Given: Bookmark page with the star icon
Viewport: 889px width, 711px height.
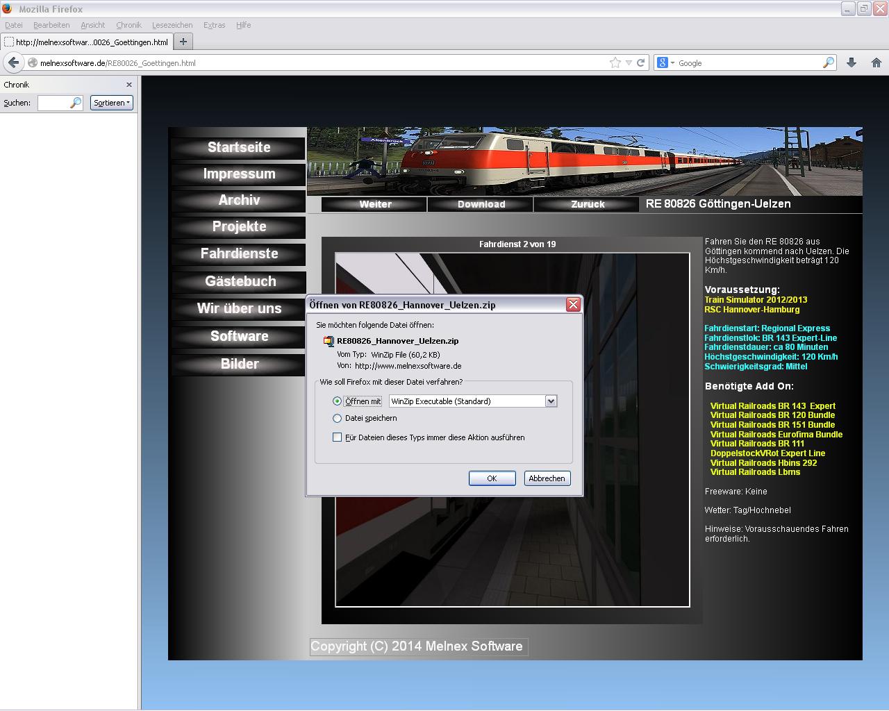Looking at the screenshot, I should (x=615, y=62).
